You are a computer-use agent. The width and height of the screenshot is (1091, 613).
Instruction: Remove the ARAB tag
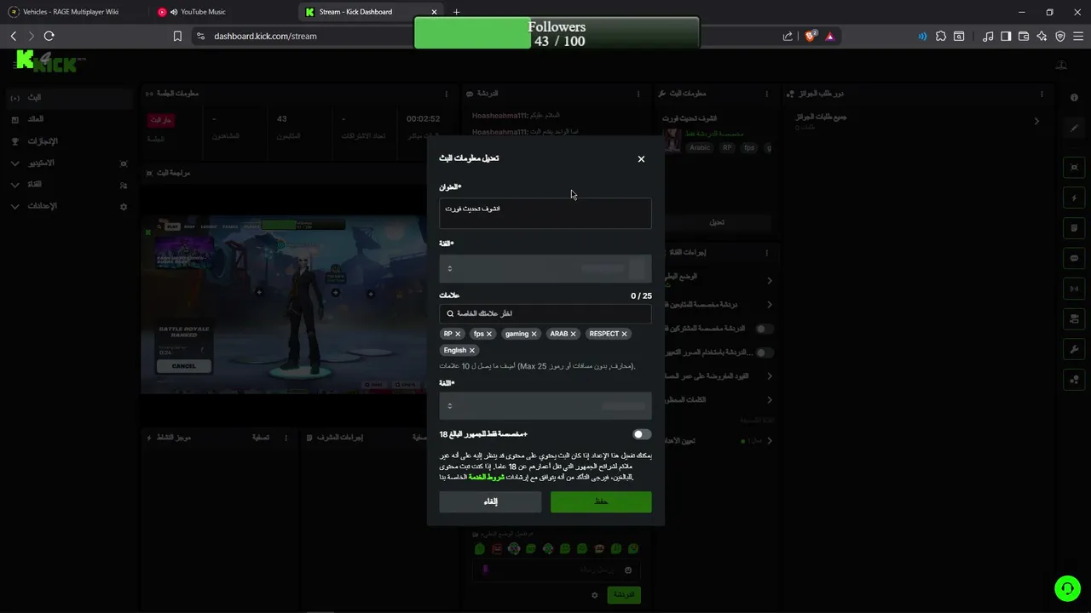pos(573,334)
